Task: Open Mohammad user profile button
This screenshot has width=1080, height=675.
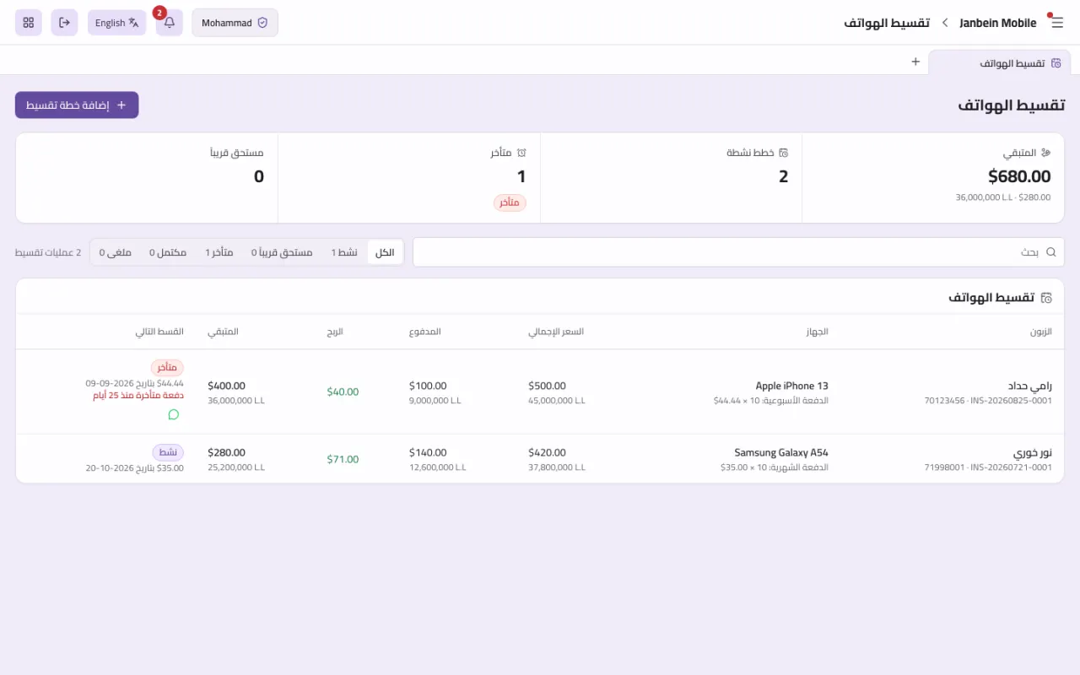Action: (x=235, y=23)
